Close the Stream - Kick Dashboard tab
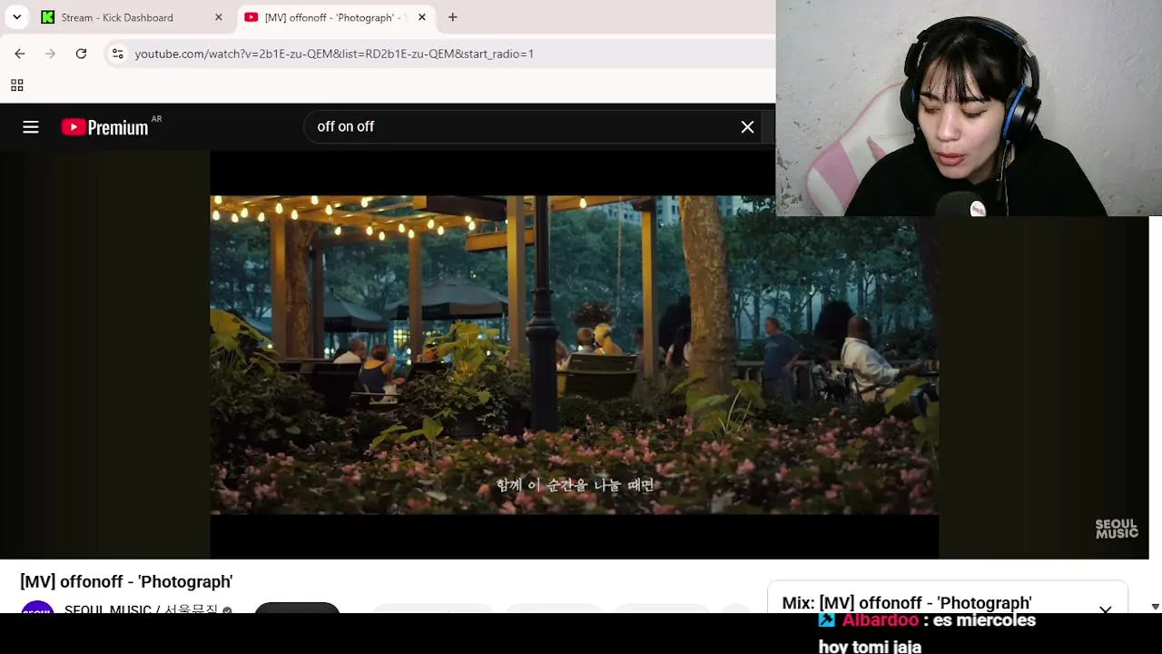This screenshot has height=654, width=1162. pyautogui.click(x=218, y=17)
